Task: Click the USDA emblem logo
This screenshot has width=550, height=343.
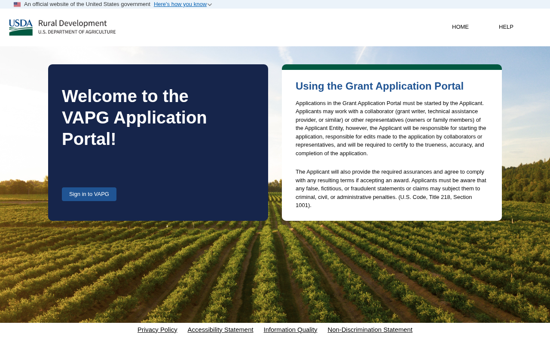Action: point(21,27)
